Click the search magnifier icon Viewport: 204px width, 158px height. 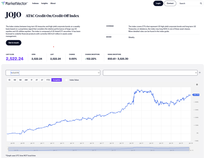click(x=201, y=3)
